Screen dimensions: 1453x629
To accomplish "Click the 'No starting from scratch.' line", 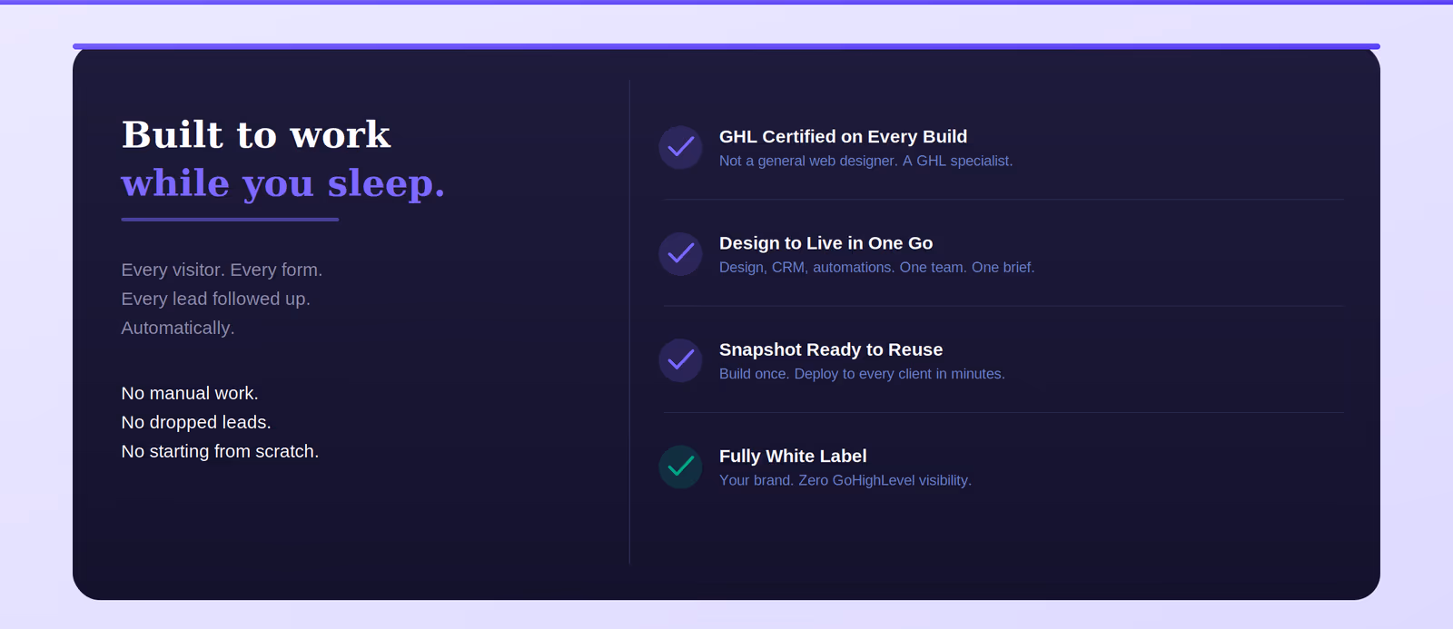I will pos(220,451).
